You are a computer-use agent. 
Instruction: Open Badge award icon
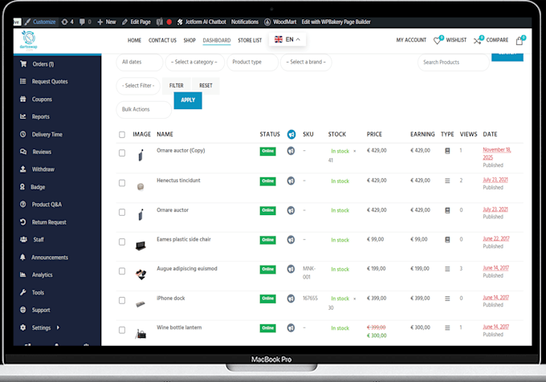[x=23, y=187]
